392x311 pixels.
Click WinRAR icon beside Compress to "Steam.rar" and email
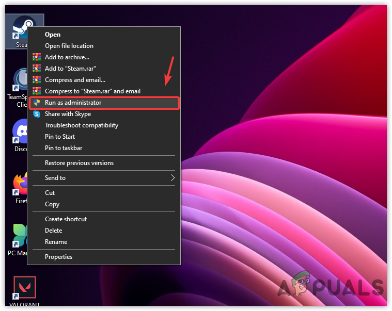(x=37, y=91)
